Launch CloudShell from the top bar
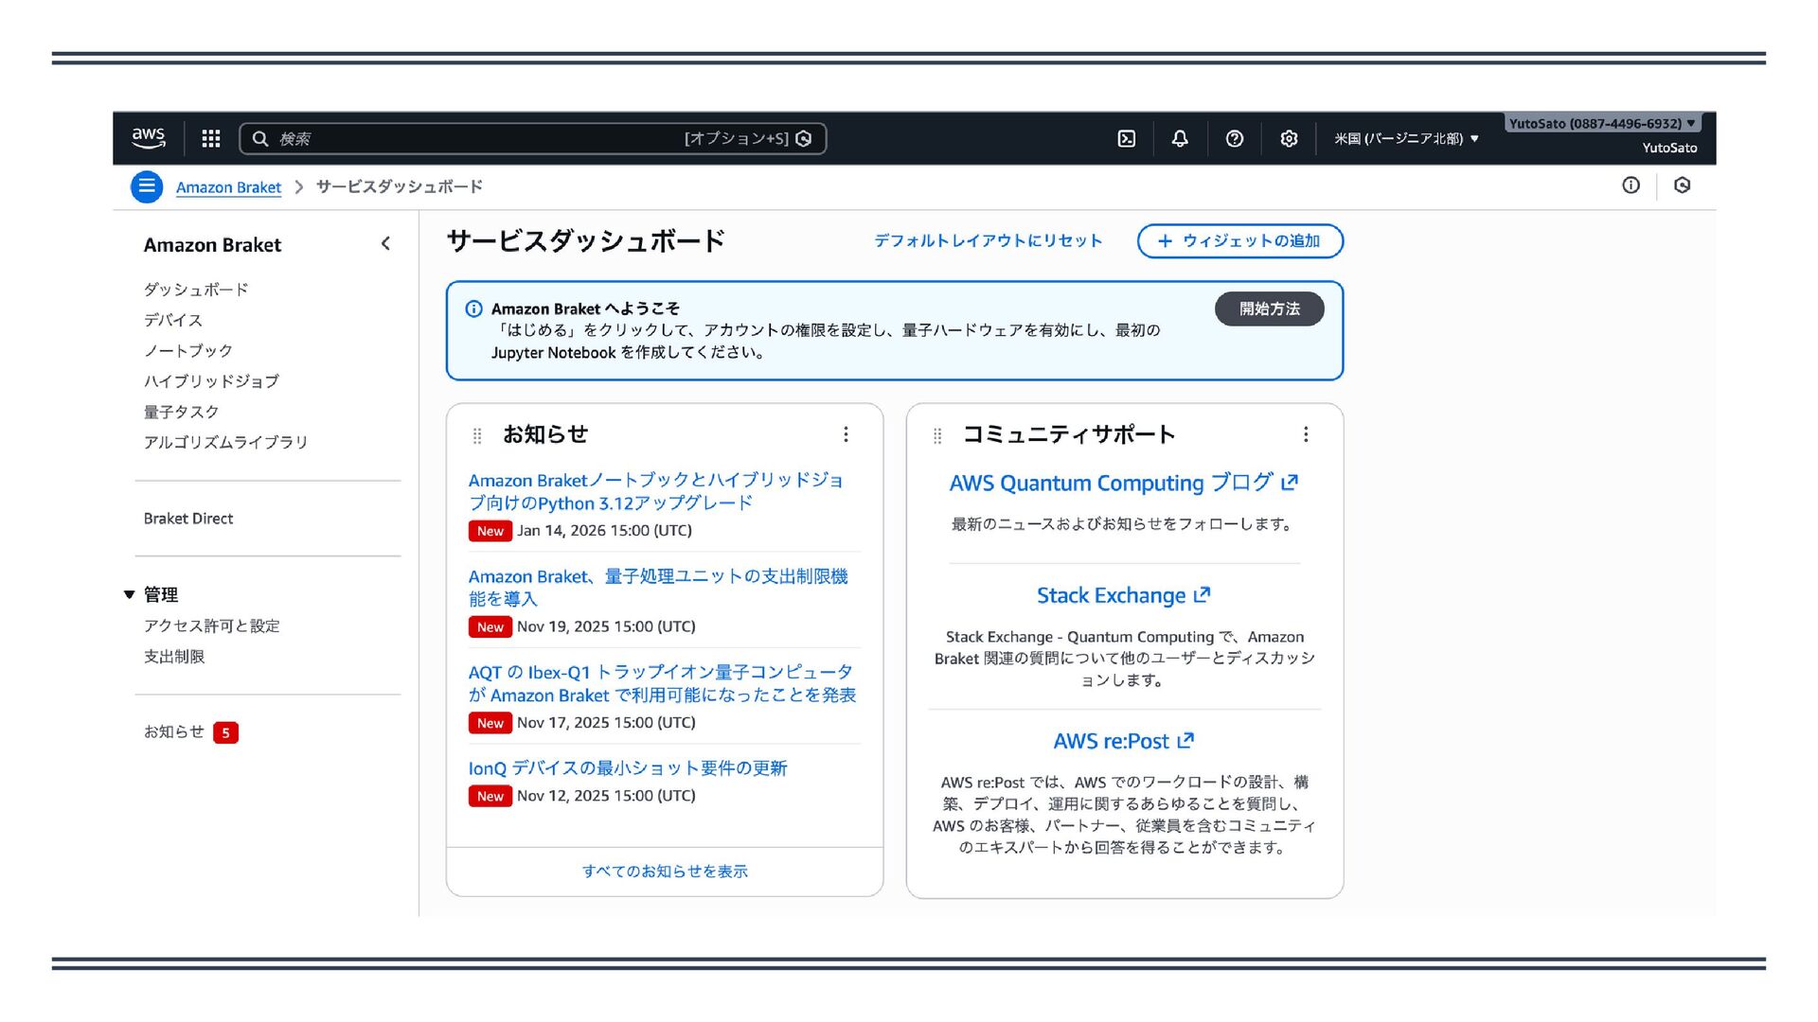The image size is (1818, 1022). (x=1127, y=139)
